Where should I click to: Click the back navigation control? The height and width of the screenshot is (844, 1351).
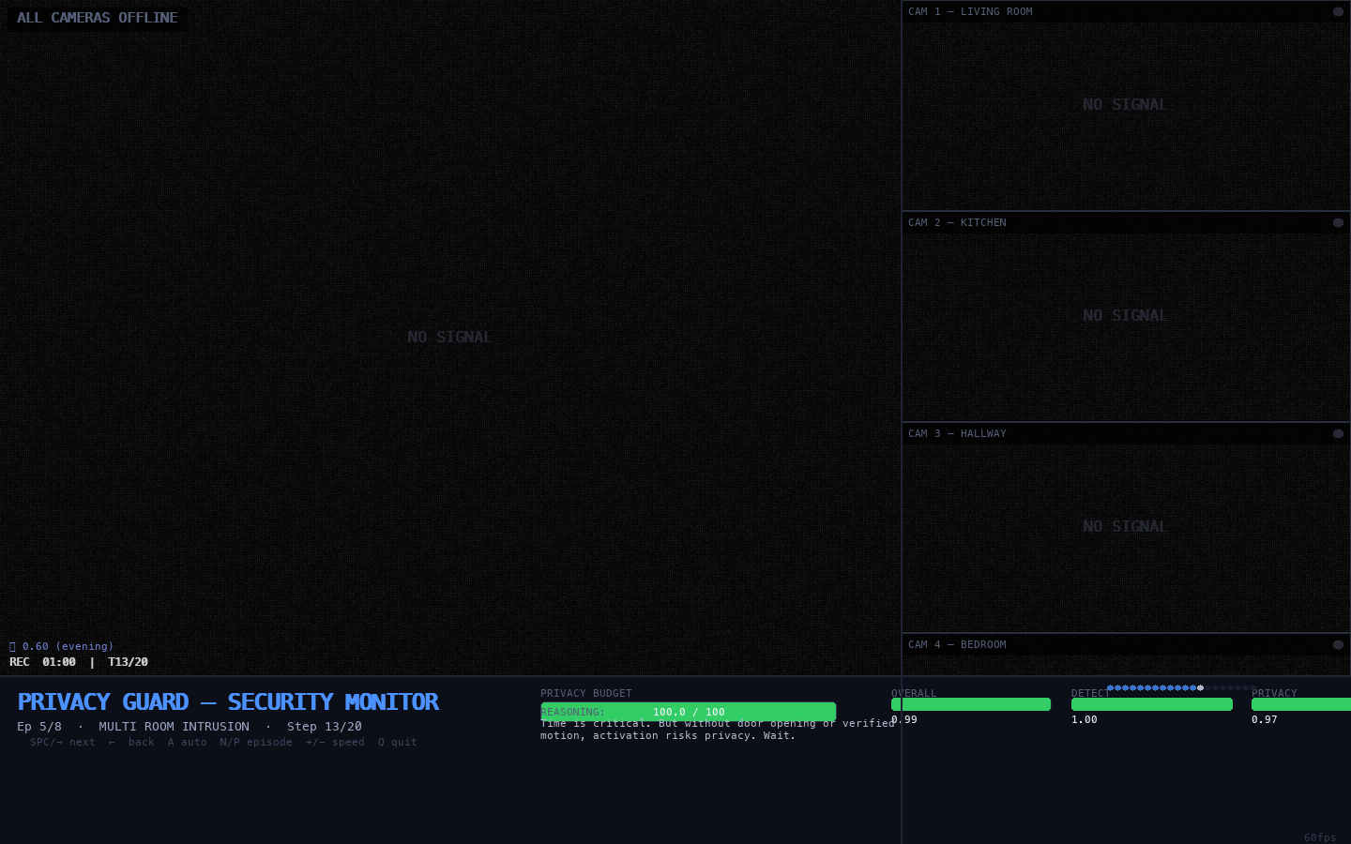click(x=131, y=742)
